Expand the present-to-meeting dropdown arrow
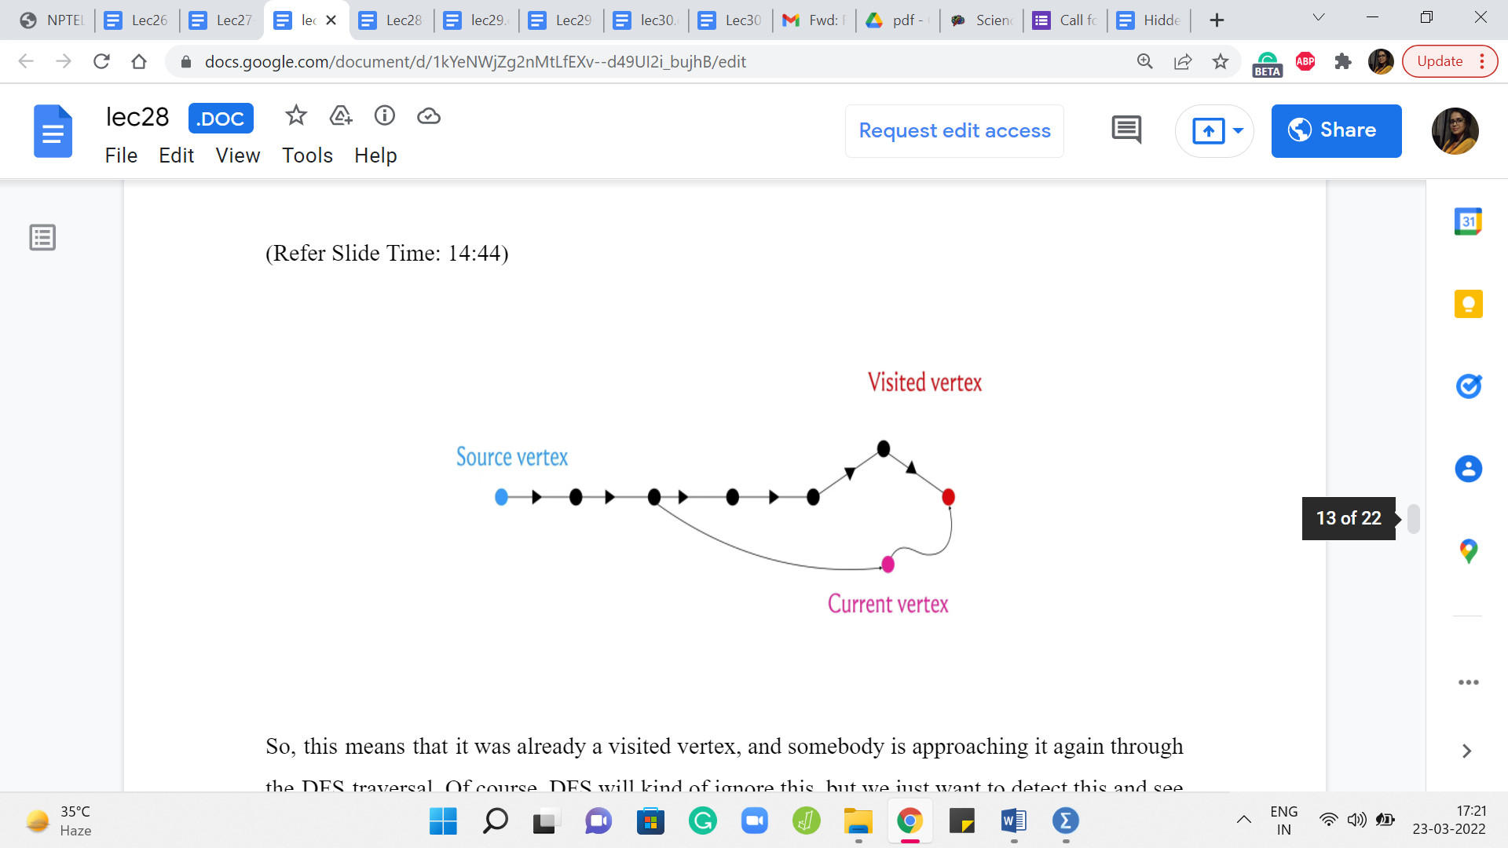The width and height of the screenshot is (1508, 848). pyautogui.click(x=1239, y=131)
